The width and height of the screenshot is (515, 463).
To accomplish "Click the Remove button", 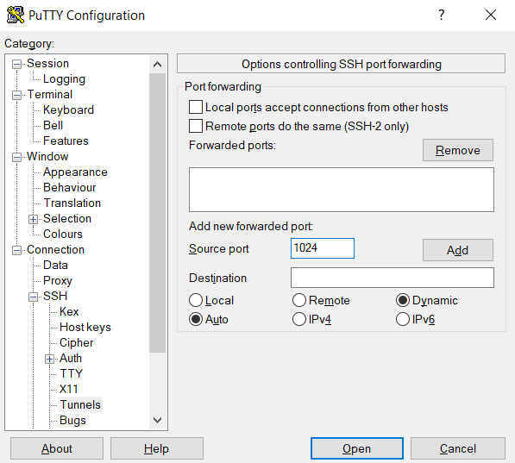I will tap(458, 150).
